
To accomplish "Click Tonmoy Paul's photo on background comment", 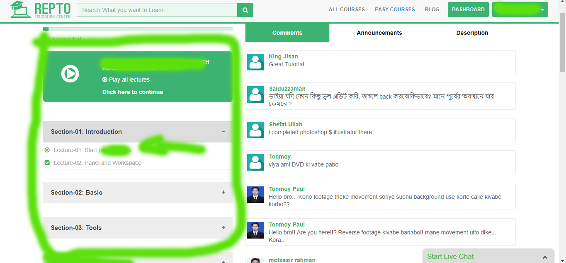I will coord(255,195).
